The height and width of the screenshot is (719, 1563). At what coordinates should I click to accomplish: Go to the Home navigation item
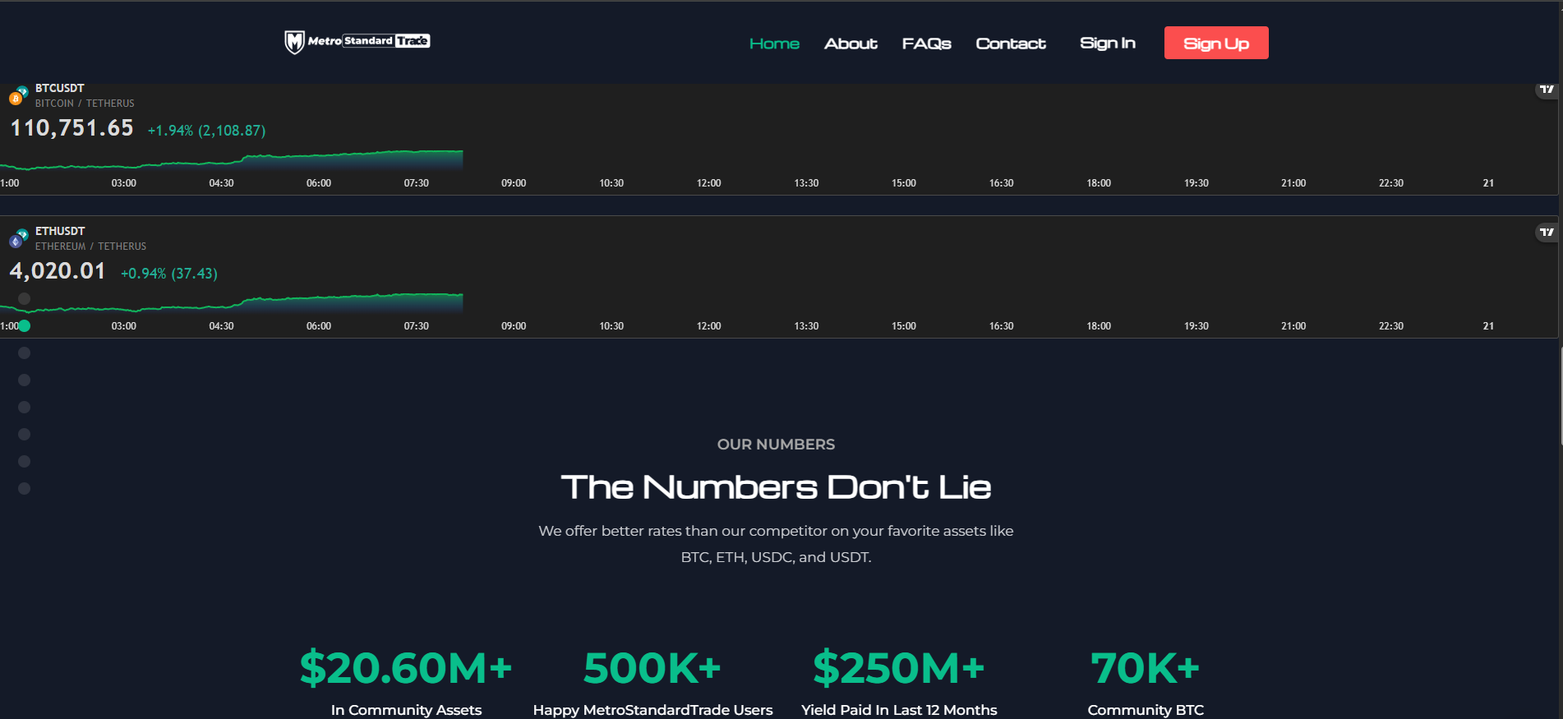(774, 44)
